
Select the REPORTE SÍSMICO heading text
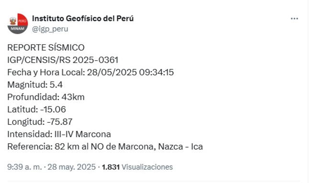[x=46, y=47]
